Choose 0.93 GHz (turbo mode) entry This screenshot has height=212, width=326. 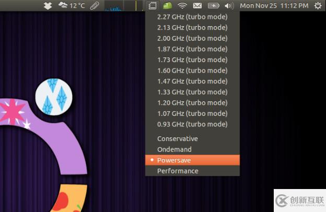coord(192,124)
